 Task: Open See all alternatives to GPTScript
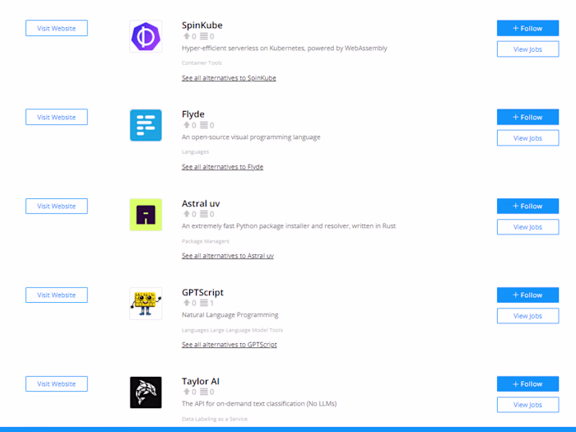click(x=230, y=345)
